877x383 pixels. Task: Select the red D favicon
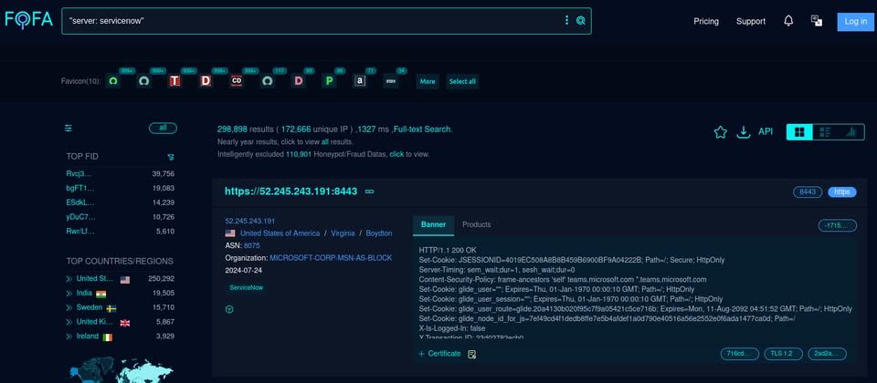click(x=206, y=81)
